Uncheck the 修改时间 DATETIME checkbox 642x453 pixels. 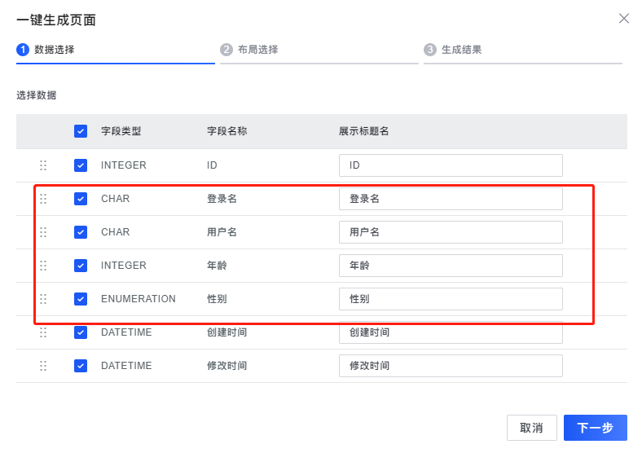pos(81,366)
